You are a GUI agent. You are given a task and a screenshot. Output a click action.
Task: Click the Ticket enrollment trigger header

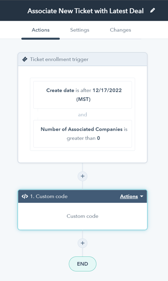point(83,59)
